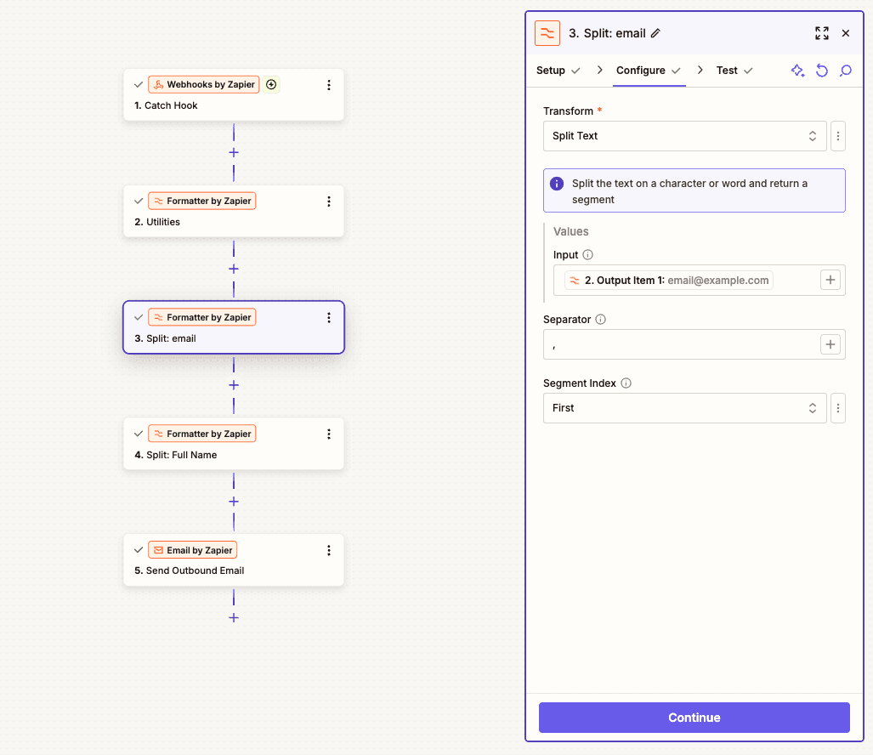Viewport: 873px width, 755px height.
Task: Show info tooltip for Input field
Action: click(588, 255)
